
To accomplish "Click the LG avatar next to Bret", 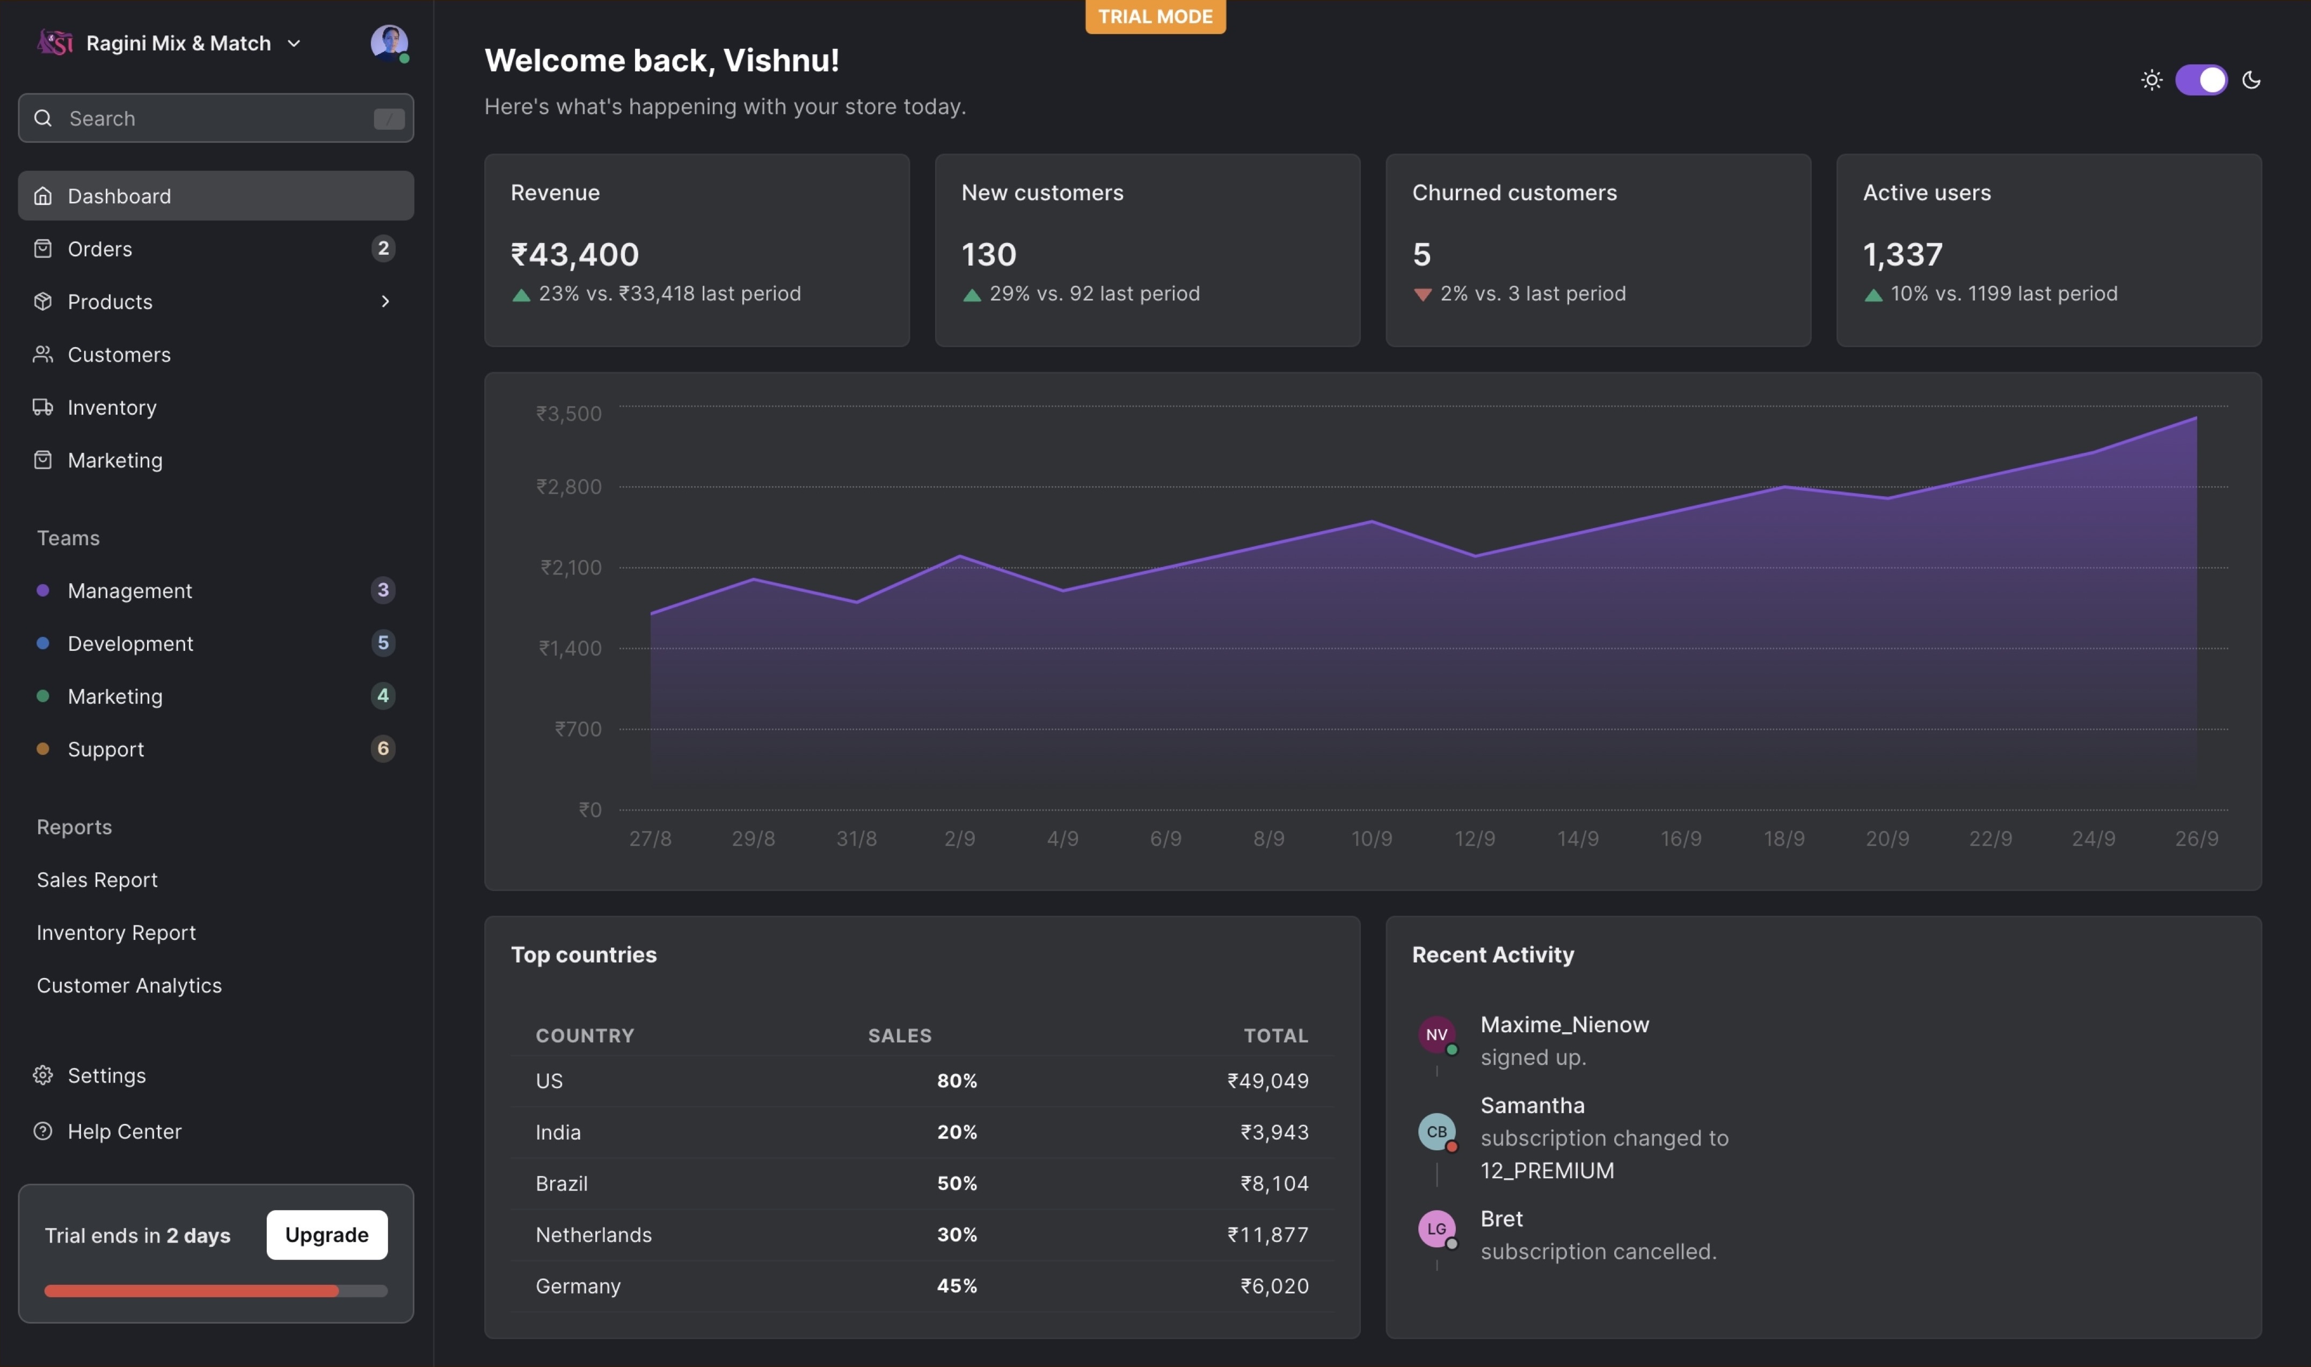I will pyautogui.click(x=1437, y=1229).
